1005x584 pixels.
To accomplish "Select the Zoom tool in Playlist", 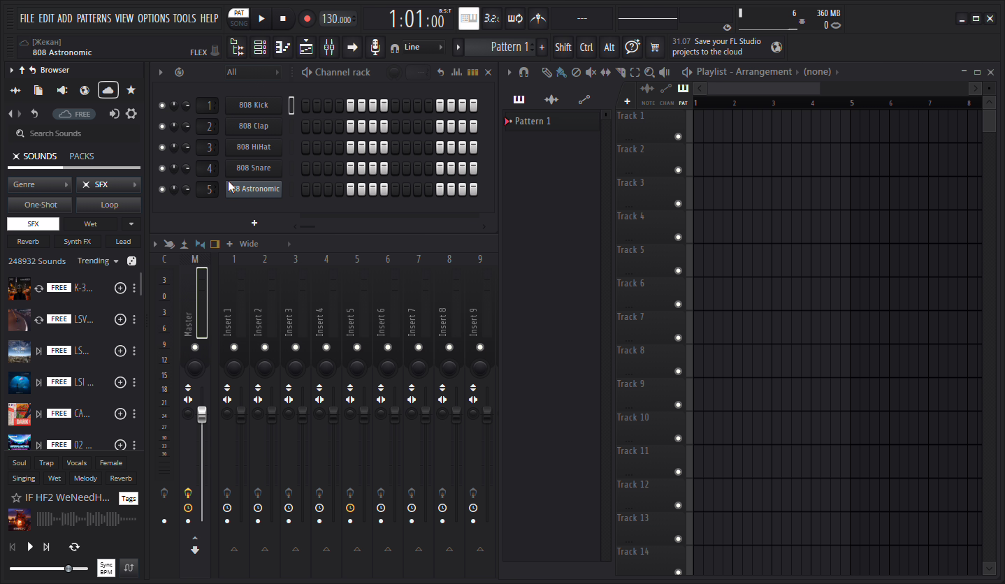I will [649, 72].
